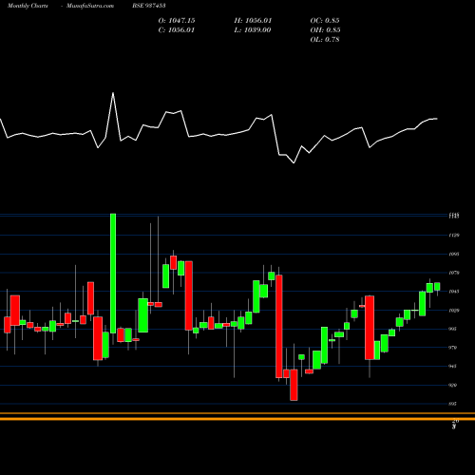
Task: Click the last green candle at the right end
Action: [437, 287]
